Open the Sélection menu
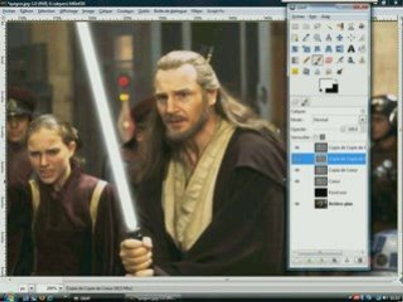This screenshot has width=403, height=302. tap(46, 11)
